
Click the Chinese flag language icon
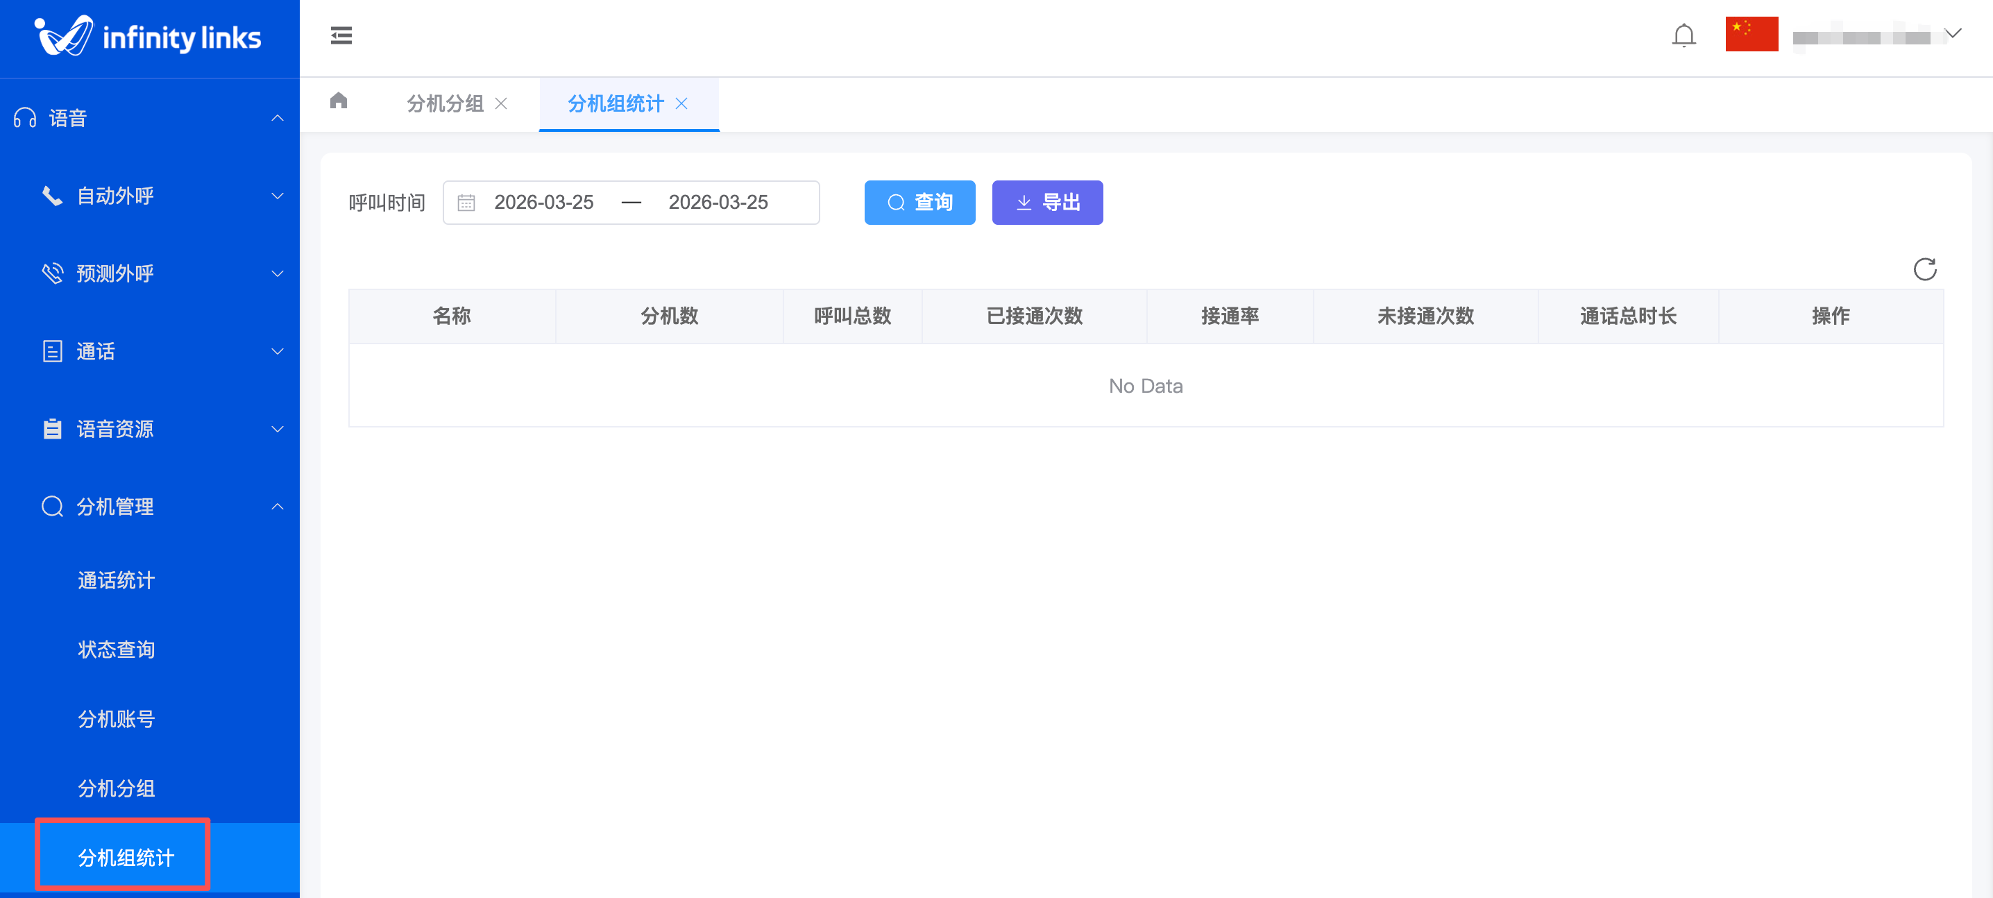coord(1751,34)
